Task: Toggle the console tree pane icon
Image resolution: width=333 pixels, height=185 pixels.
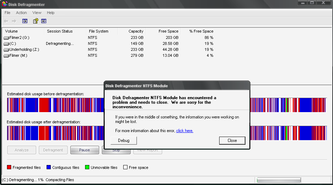Action: point(25,21)
